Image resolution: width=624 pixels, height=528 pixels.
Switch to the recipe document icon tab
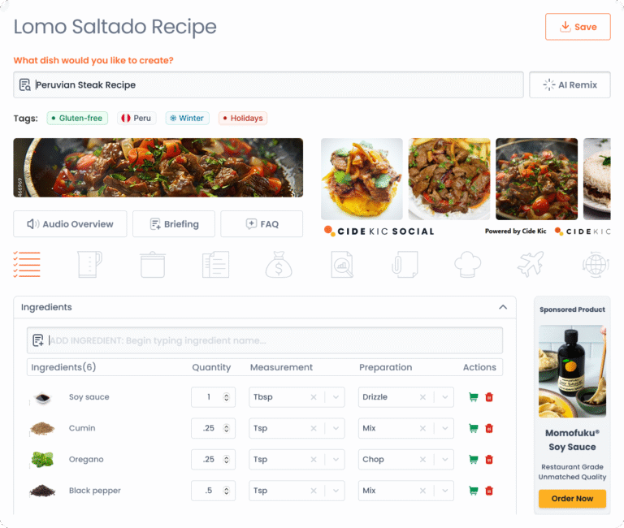click(x=215, y=265)
